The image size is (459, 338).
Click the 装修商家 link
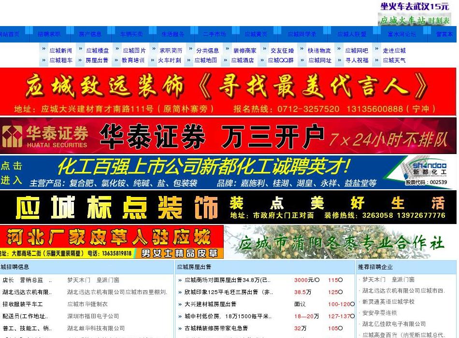[245, 51]
